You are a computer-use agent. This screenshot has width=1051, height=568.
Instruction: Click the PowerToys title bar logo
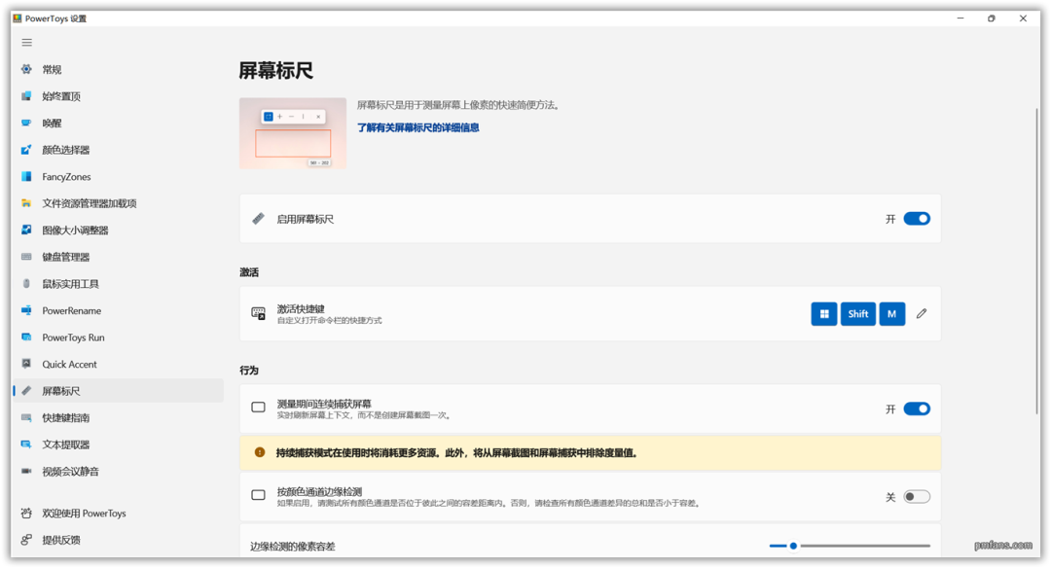pyautogui.click(x=18, y=18)
